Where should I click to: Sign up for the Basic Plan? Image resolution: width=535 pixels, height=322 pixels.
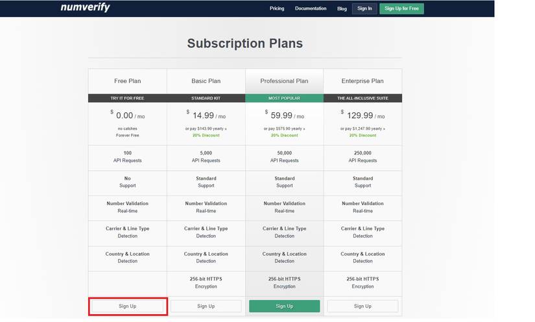206,306
